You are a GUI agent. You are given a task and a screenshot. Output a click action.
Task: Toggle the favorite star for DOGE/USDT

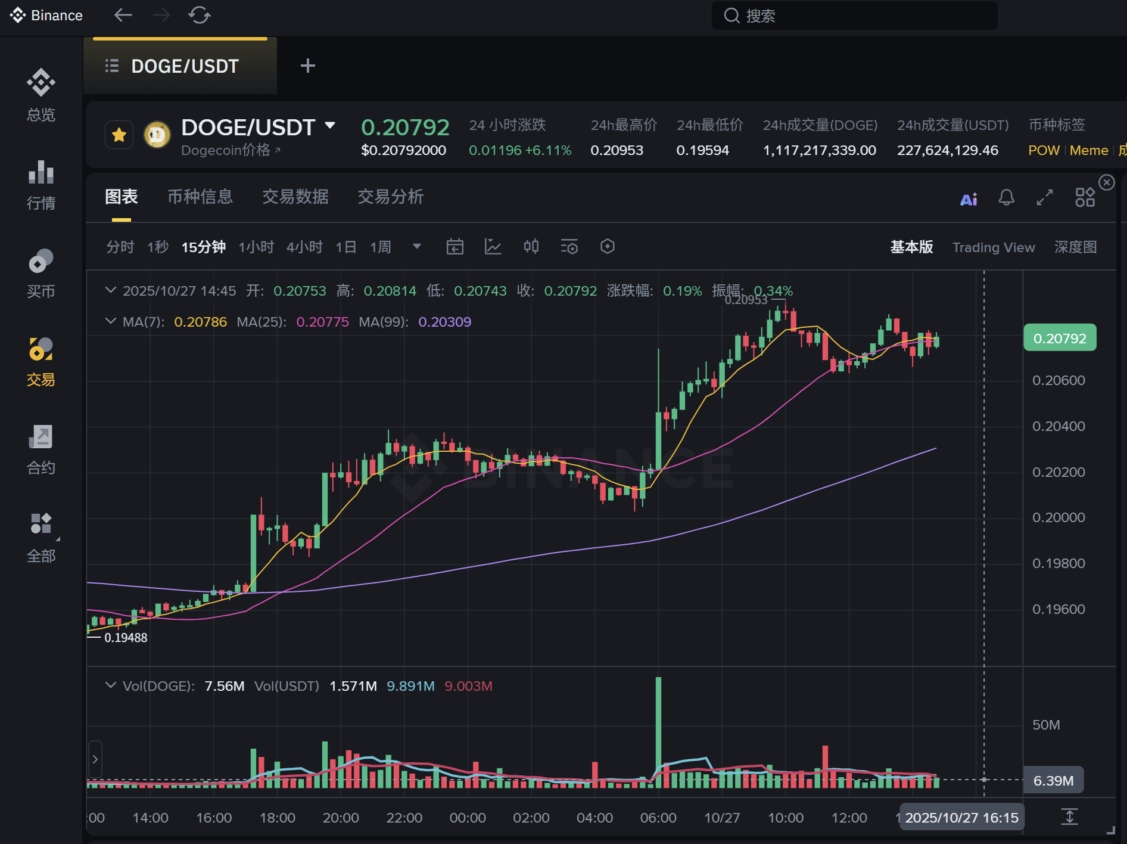(x=119, y=135)
